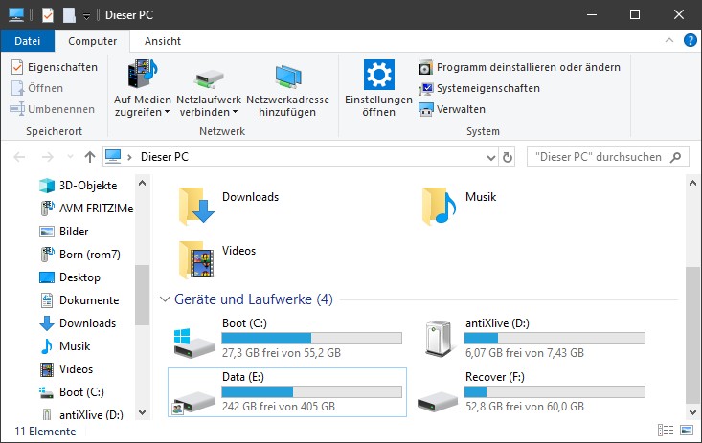
Task: Select 3D-Objekte in the navigation pane
Action: click(x=79, y=186)
